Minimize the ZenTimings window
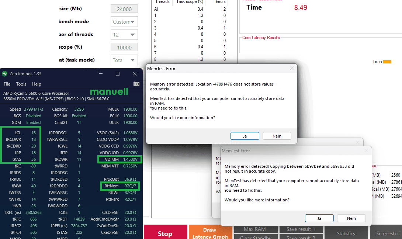This screenshot has width=402, height=239. click(x=101, y=74)
